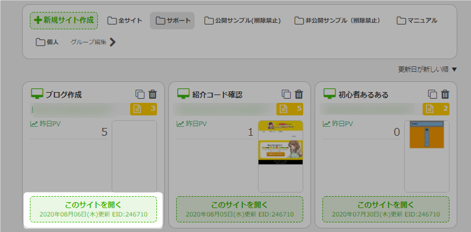Click the ブログ作成 site title
The image size is (471, 232).
tap(64, 95)
